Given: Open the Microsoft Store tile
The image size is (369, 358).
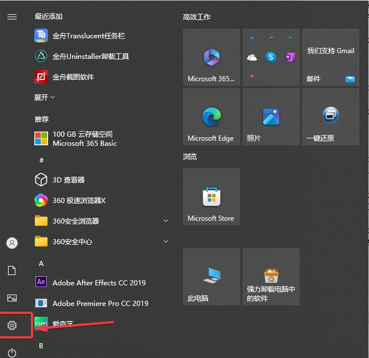Looking at the screenshot, I should pos(212,197).
